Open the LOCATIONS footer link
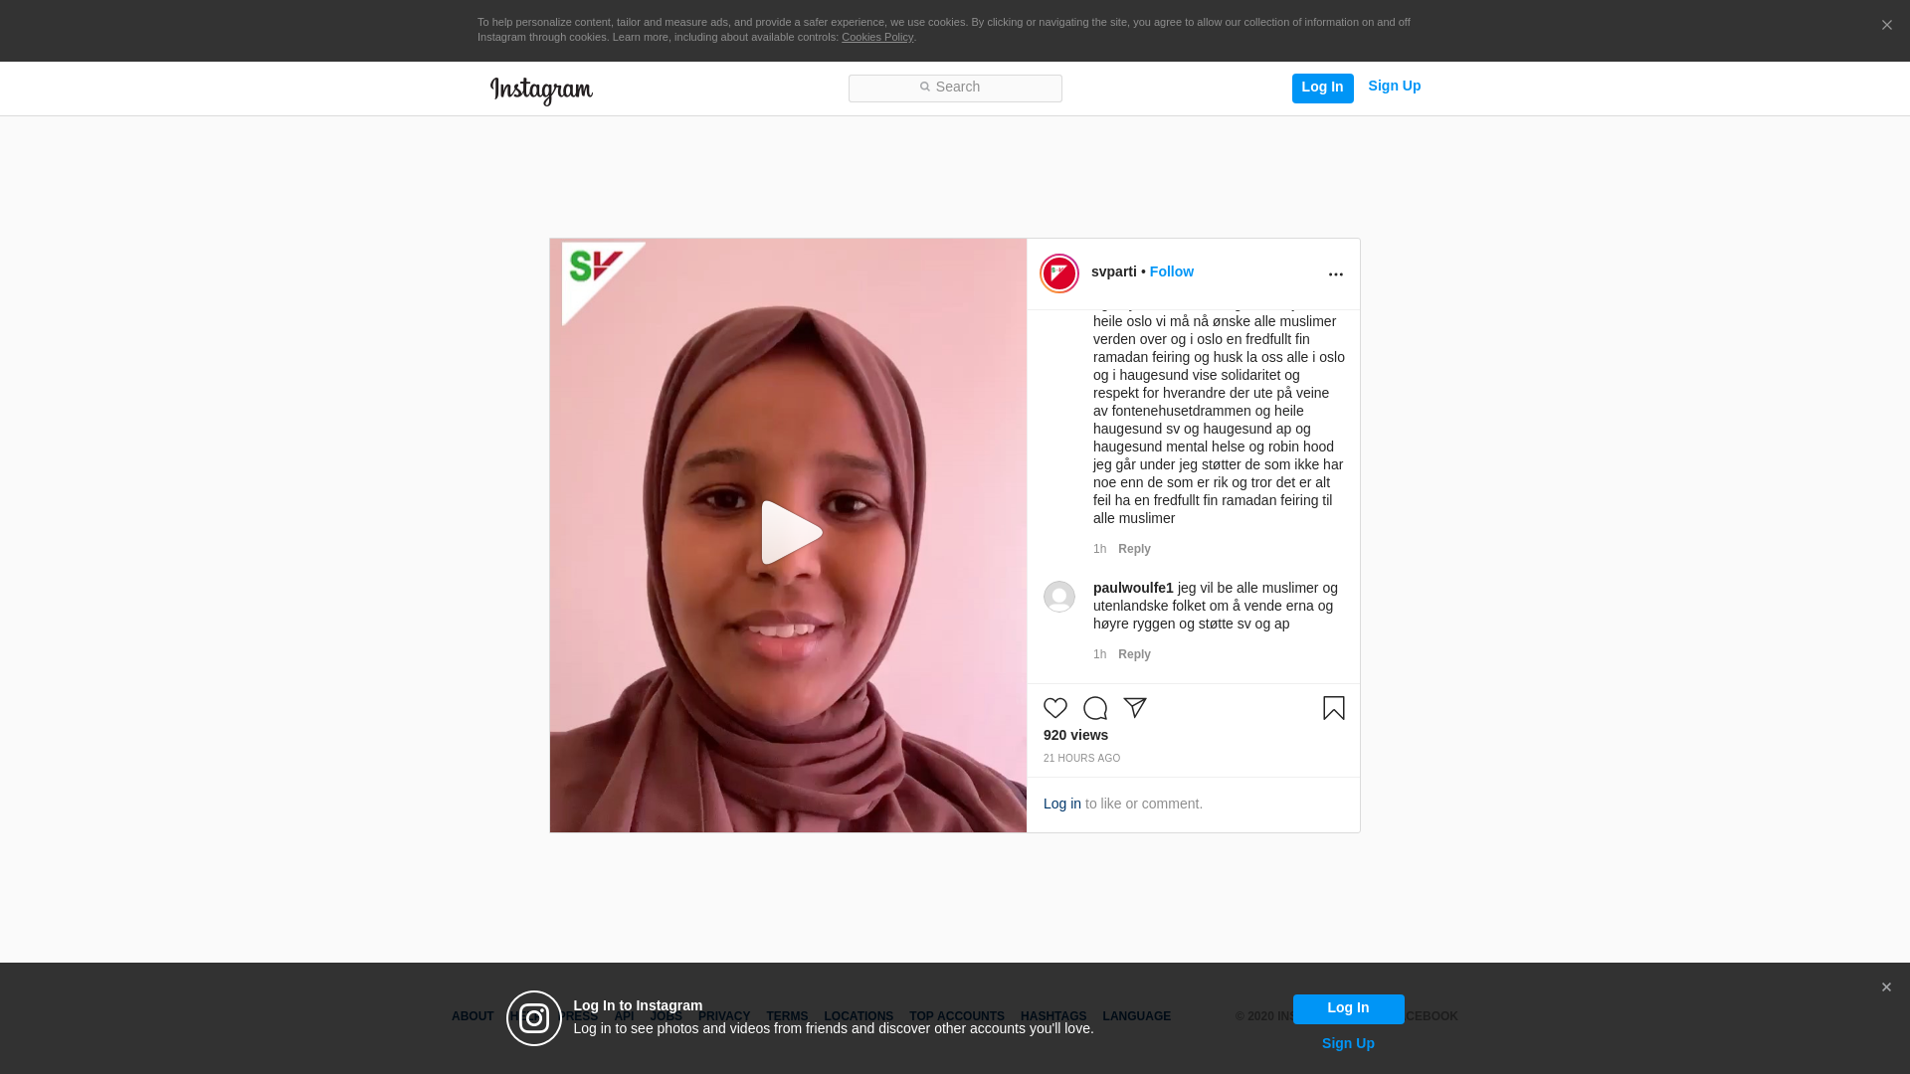 859,1016
